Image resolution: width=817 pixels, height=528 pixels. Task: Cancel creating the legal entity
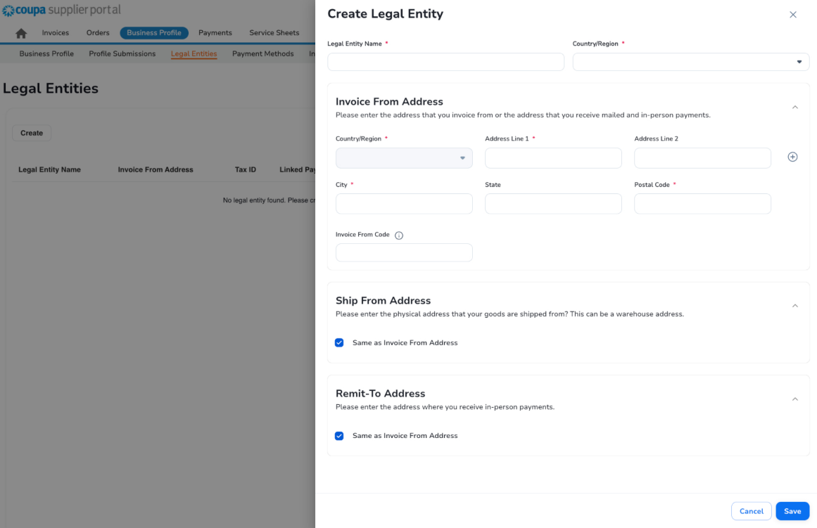[x=751, y=511]
